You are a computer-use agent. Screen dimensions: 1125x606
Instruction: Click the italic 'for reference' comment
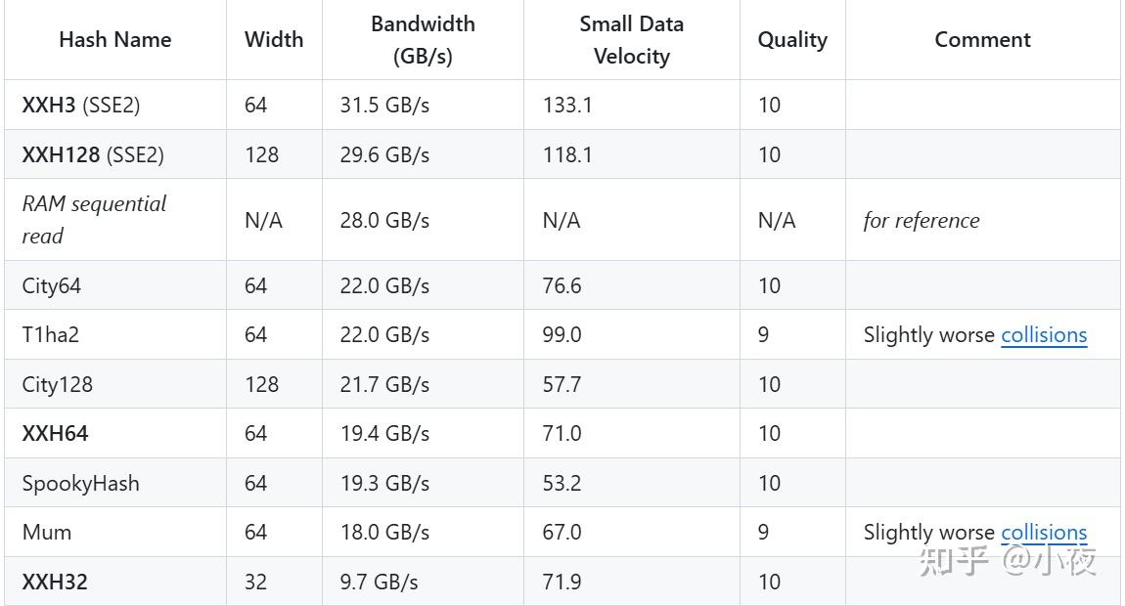(x=921, y=221)
